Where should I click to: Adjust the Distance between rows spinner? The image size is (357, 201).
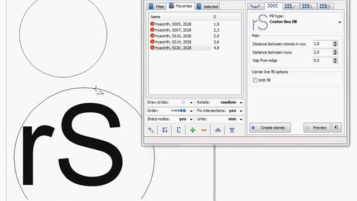pos(335,52)
